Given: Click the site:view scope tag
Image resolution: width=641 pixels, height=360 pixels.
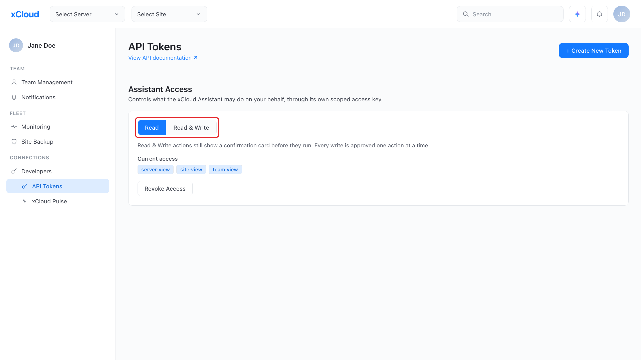Looking at the screenshot, I should [191, 169].
